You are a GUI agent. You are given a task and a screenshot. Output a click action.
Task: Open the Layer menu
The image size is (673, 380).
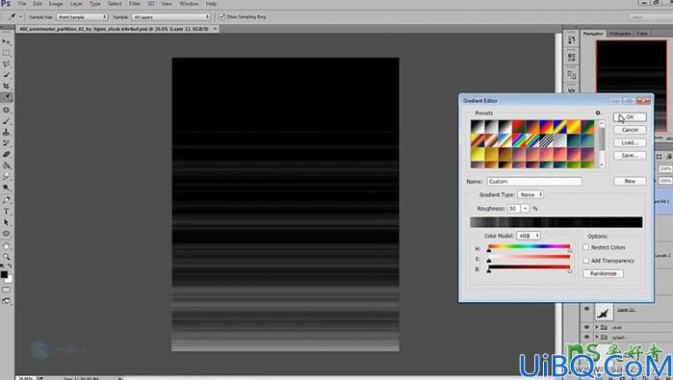point(76,4)
